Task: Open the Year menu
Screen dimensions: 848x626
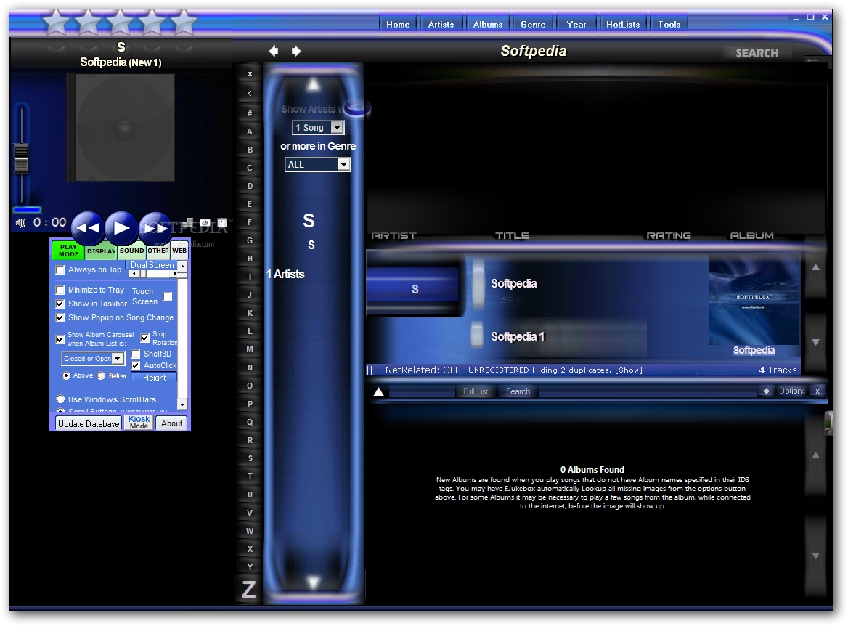Action: point(576,25)
